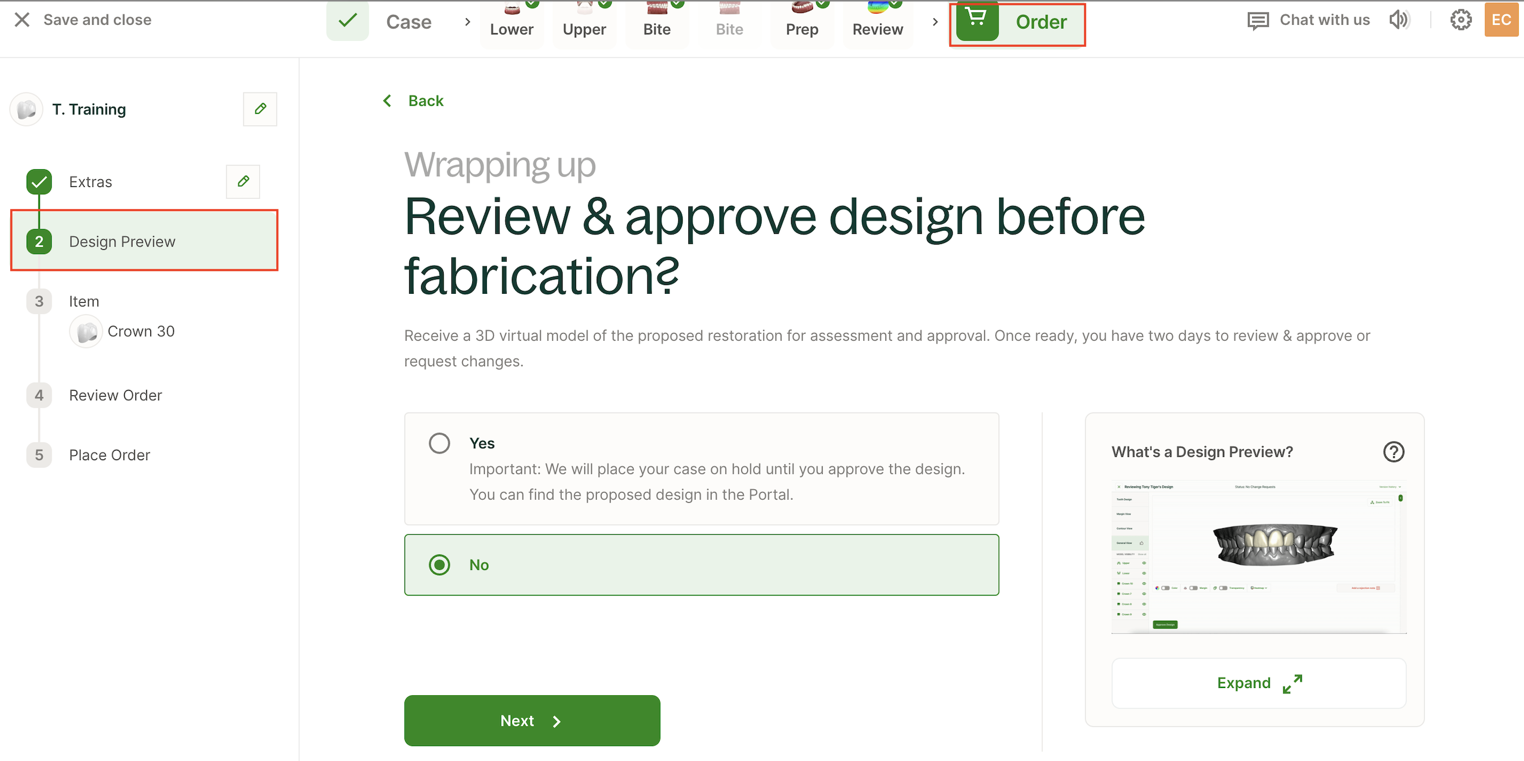Open the settings gear icon
This screenshot has height=761, width=1524.
click(x=1460, y=20)
